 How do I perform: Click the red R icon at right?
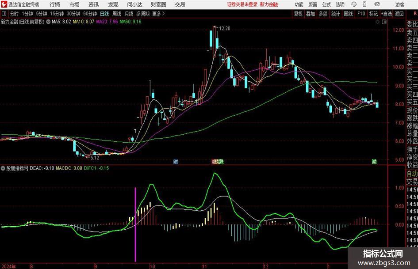pyautogui.click(x=415, y=13)
